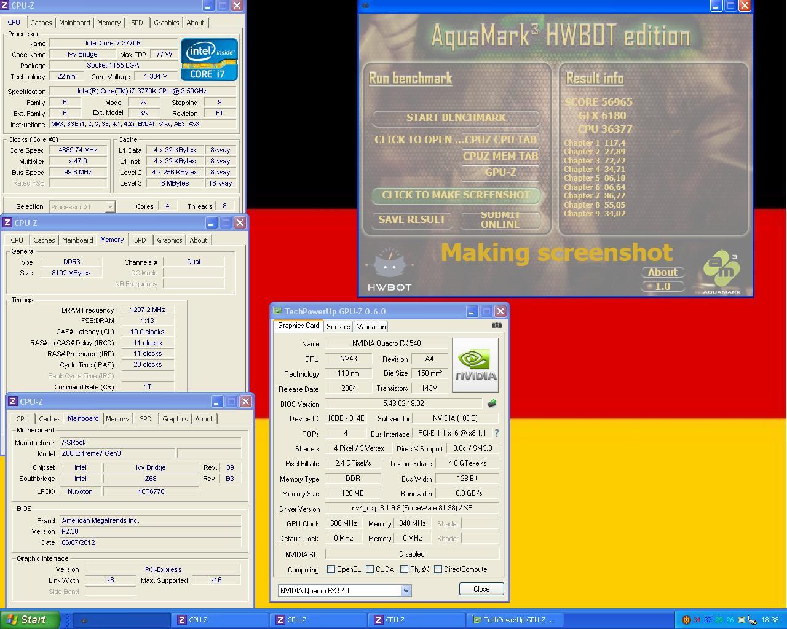Click the Intel Core i7 logo badge
Screen dimensions: 787x629
point(209,60)
